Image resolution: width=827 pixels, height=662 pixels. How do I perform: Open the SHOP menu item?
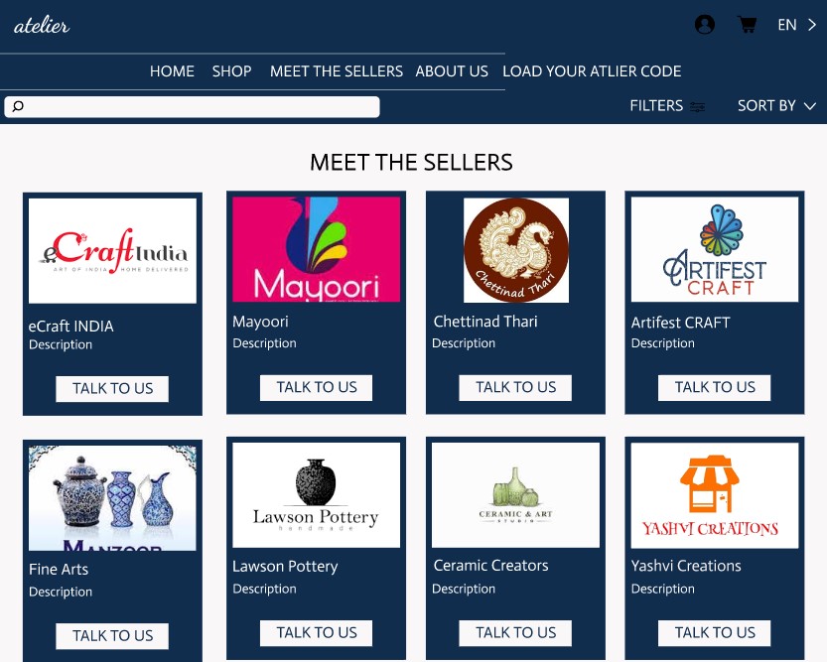[x=231, y=71]
